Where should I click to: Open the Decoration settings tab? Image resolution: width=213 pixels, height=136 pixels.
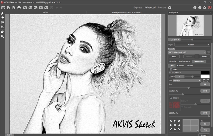pos(199,61)
